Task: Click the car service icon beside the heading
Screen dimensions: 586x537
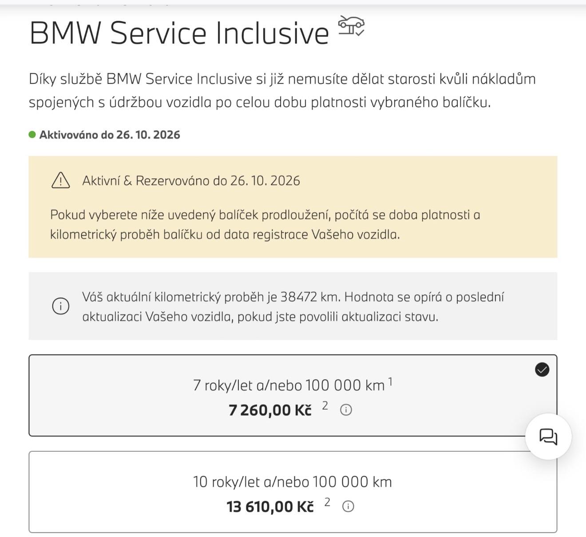Action: [x=351, y=26]
